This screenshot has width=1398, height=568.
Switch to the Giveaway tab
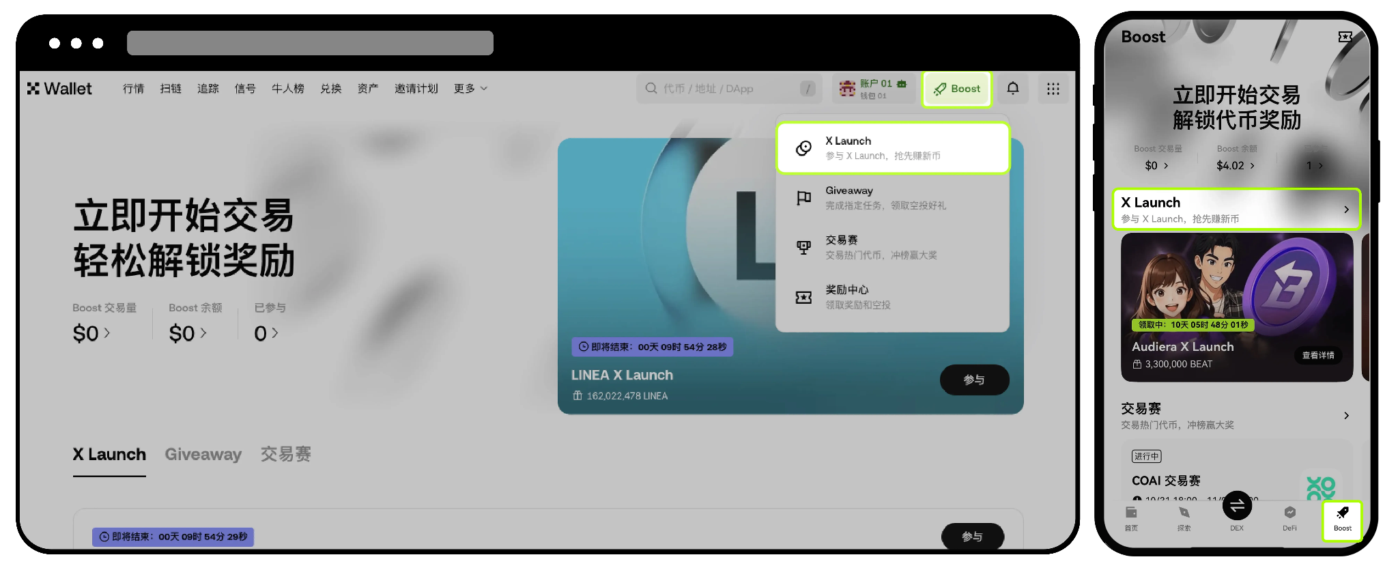point(203,455)
